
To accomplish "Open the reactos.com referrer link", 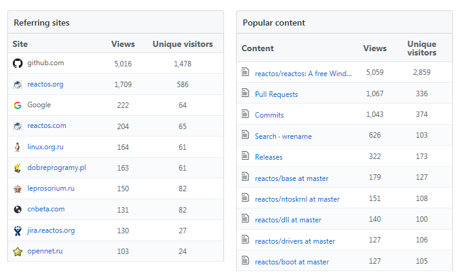I will (47, 125).
